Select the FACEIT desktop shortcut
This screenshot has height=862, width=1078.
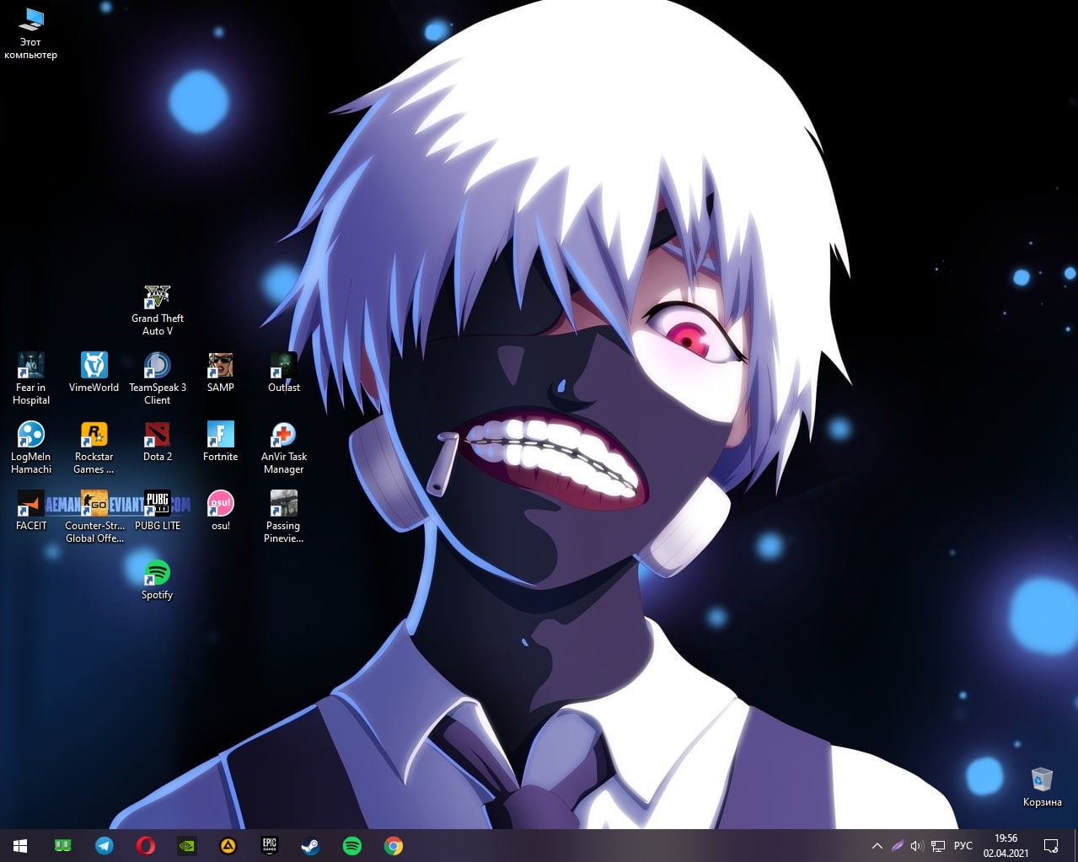(31, 511)
